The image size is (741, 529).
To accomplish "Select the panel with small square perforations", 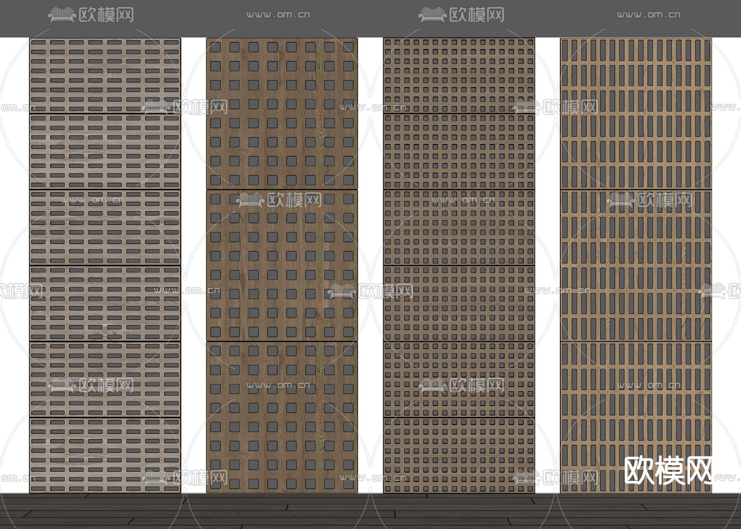I will click(459, 266).
